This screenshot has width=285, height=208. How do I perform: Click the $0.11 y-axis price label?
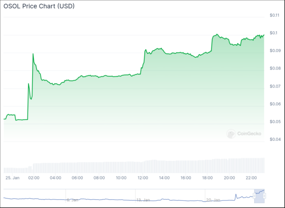click(x=274, y=15)
